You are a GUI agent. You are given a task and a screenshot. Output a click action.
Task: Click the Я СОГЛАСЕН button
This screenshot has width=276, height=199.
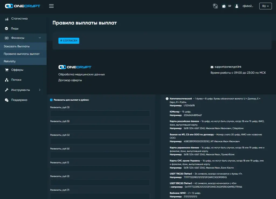tap(69, 41)
